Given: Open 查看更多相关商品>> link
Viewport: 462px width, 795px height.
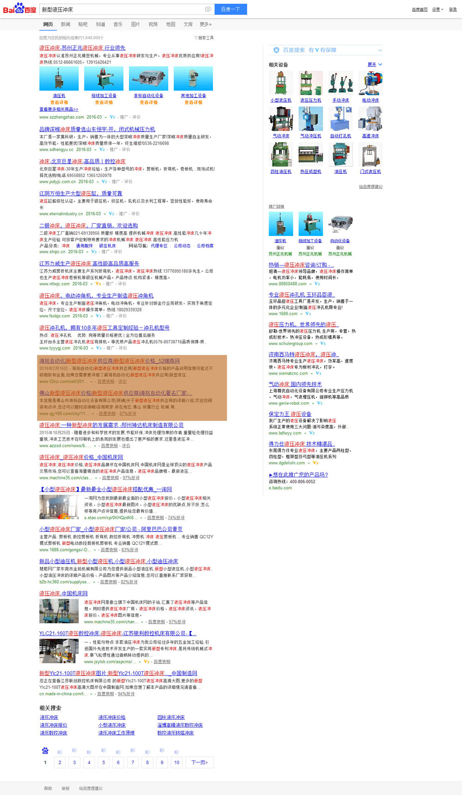Looking at the screenshot, I should (x=59, y=109).
